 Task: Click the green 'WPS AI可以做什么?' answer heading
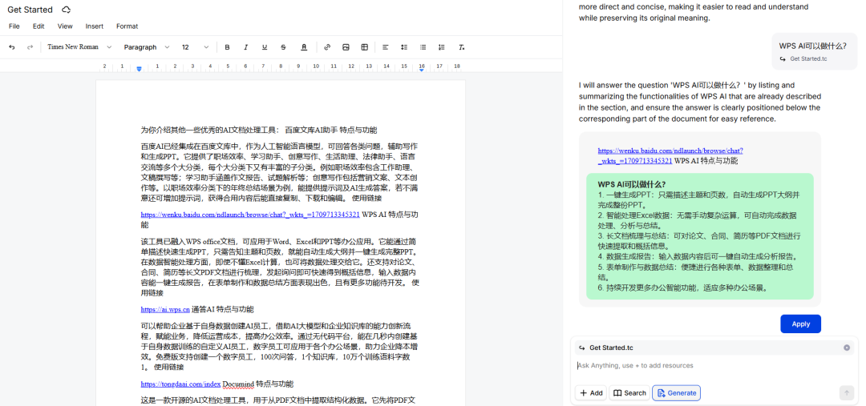coord(632,184)
